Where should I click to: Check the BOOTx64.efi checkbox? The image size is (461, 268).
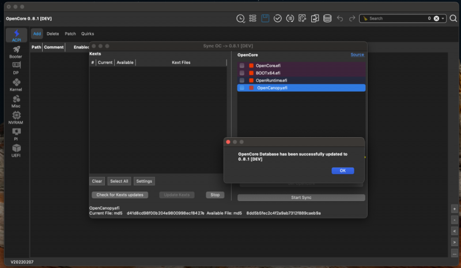[x=242, y=73]
